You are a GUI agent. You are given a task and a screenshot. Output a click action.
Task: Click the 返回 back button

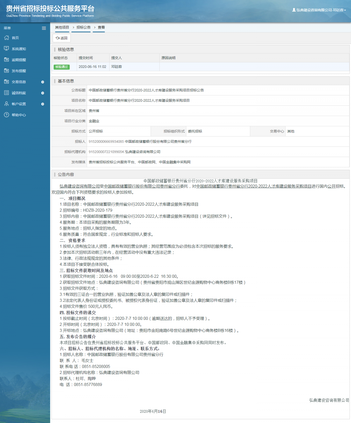[x=62, y=38]
